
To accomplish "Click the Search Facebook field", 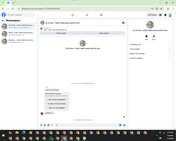I will (x=21, y=15).
